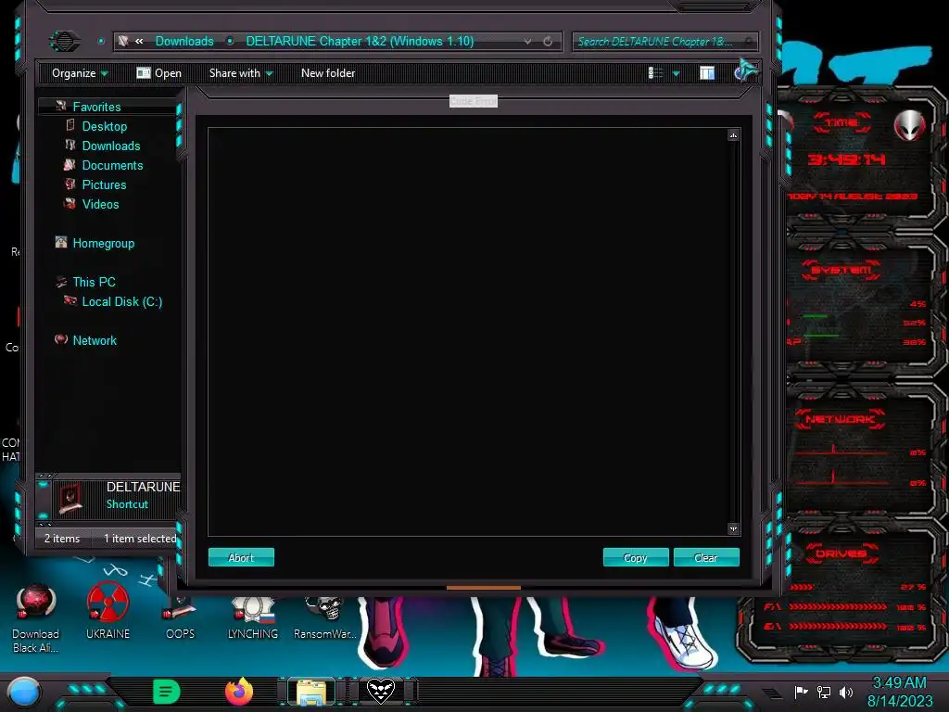Screen dimensions: 949x712
Task: Select Network in the navigation pane
Action: tap(95, 340)
